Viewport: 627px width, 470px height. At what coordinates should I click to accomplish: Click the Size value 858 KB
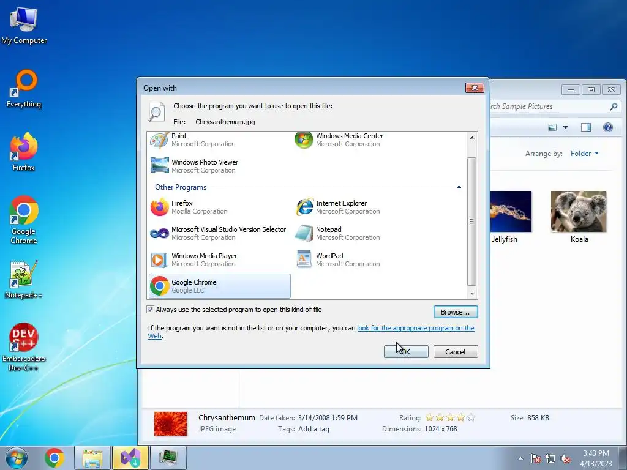[538, 418]
